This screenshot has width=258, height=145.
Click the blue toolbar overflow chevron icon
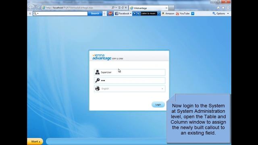[x=193, y=13]
